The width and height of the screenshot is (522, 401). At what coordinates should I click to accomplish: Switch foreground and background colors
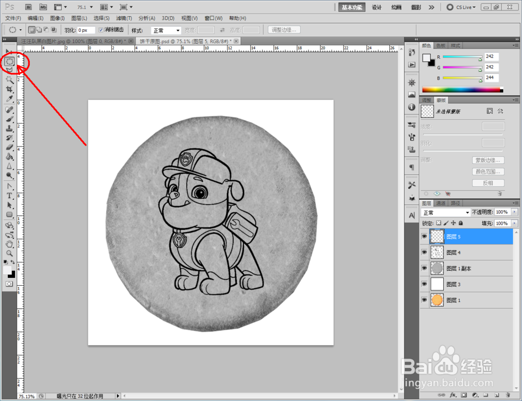click(13, 262)
